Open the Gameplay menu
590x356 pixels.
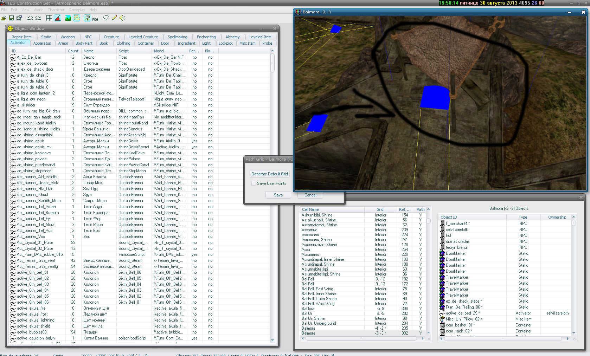point(77,10)
